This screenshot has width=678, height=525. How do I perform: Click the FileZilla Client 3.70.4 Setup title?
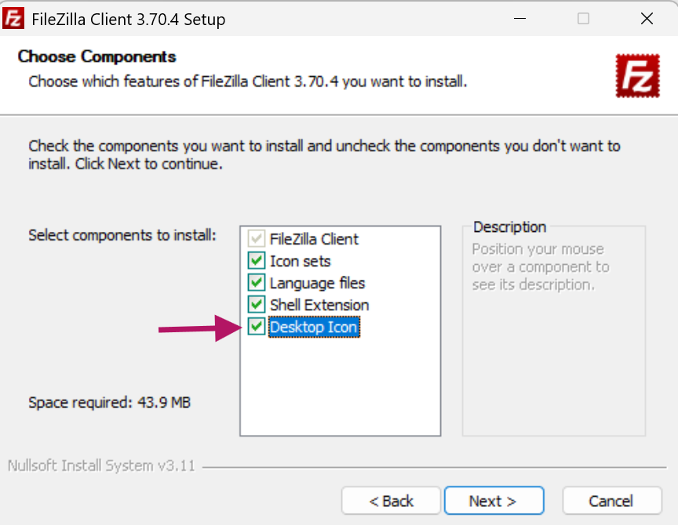tap(129, 20)
